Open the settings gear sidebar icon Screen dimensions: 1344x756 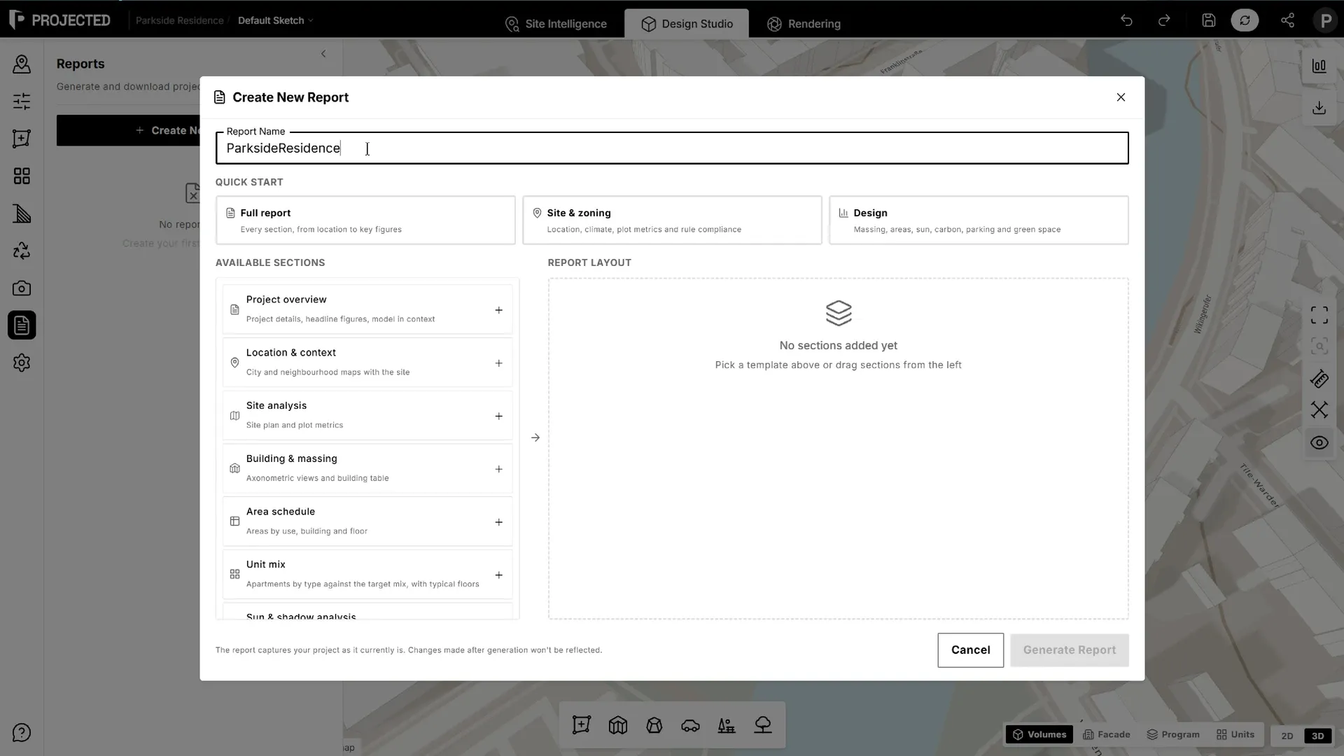click(x=22, y=363)
